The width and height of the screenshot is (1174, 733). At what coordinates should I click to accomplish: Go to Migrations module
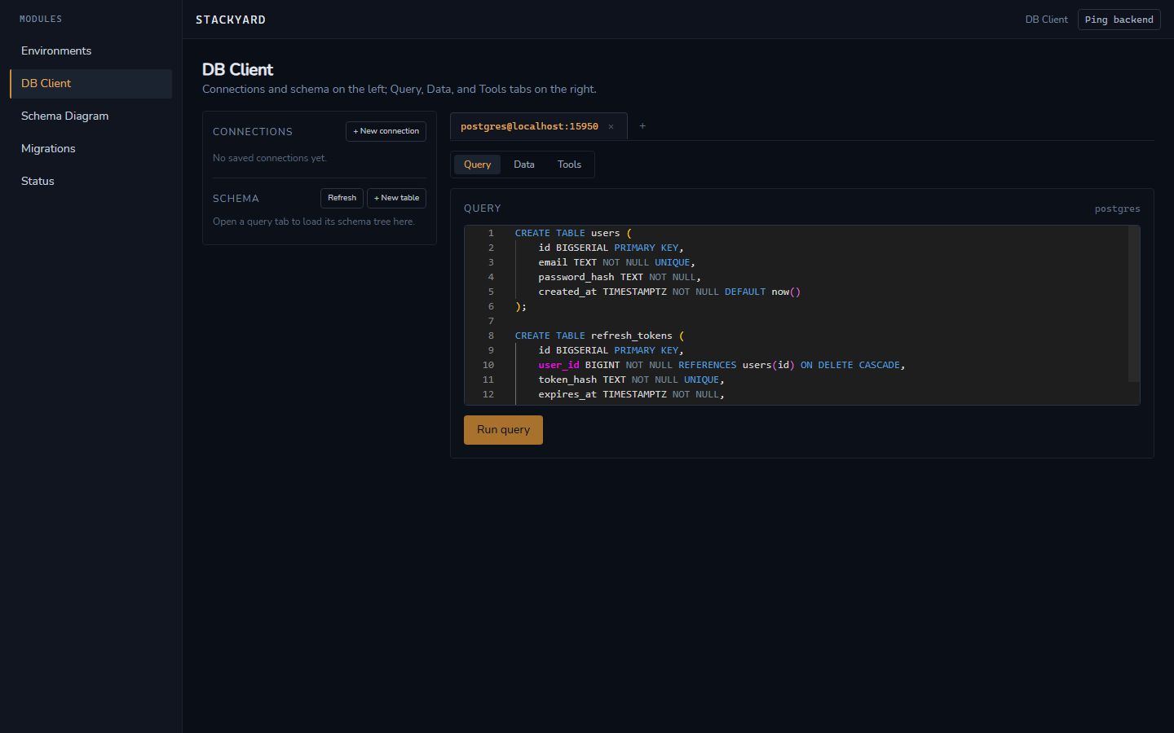[x=91, y=148]
